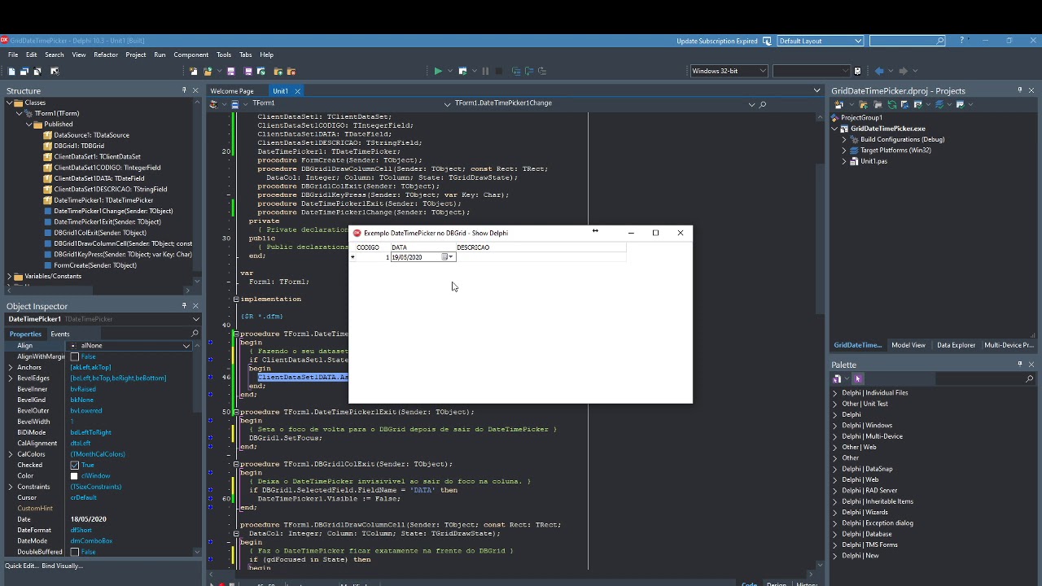This screenshot has height=586, width=1042.
Task: Expand Build Configurations (Debug) node
Action: (x=844, y=139)
